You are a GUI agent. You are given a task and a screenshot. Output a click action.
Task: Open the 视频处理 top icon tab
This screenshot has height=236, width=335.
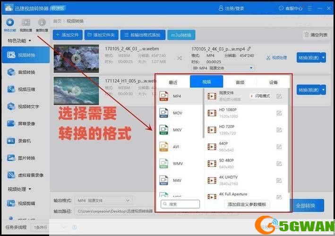tap(26, 25)
